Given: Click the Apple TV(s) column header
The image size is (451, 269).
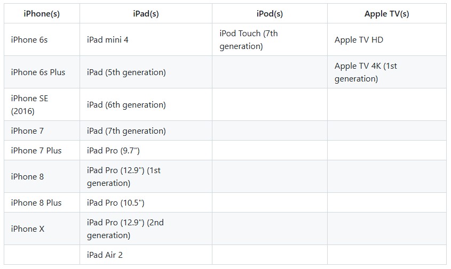Looking at the screenshot, I should coord(386,14).
